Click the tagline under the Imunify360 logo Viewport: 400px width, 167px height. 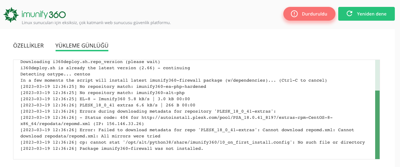pyautogui.click(x=96, y=23)
